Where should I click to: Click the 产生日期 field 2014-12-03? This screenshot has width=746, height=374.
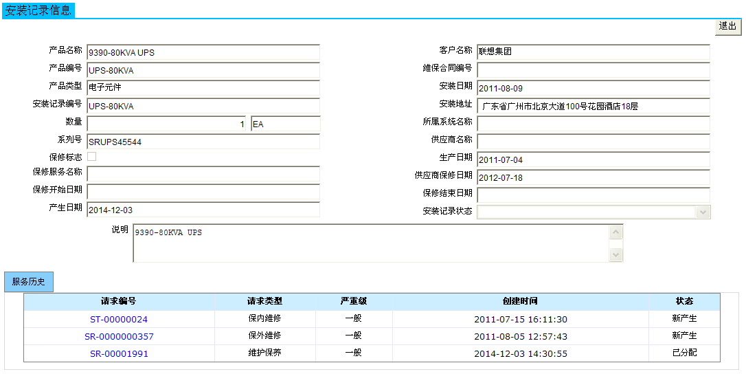[203, 210]
